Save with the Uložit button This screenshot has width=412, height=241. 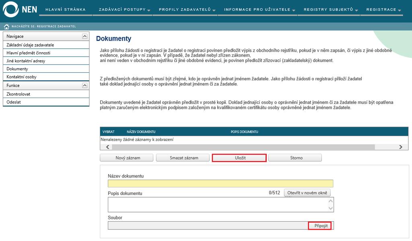pyautogui.click(x=239, y=157)
